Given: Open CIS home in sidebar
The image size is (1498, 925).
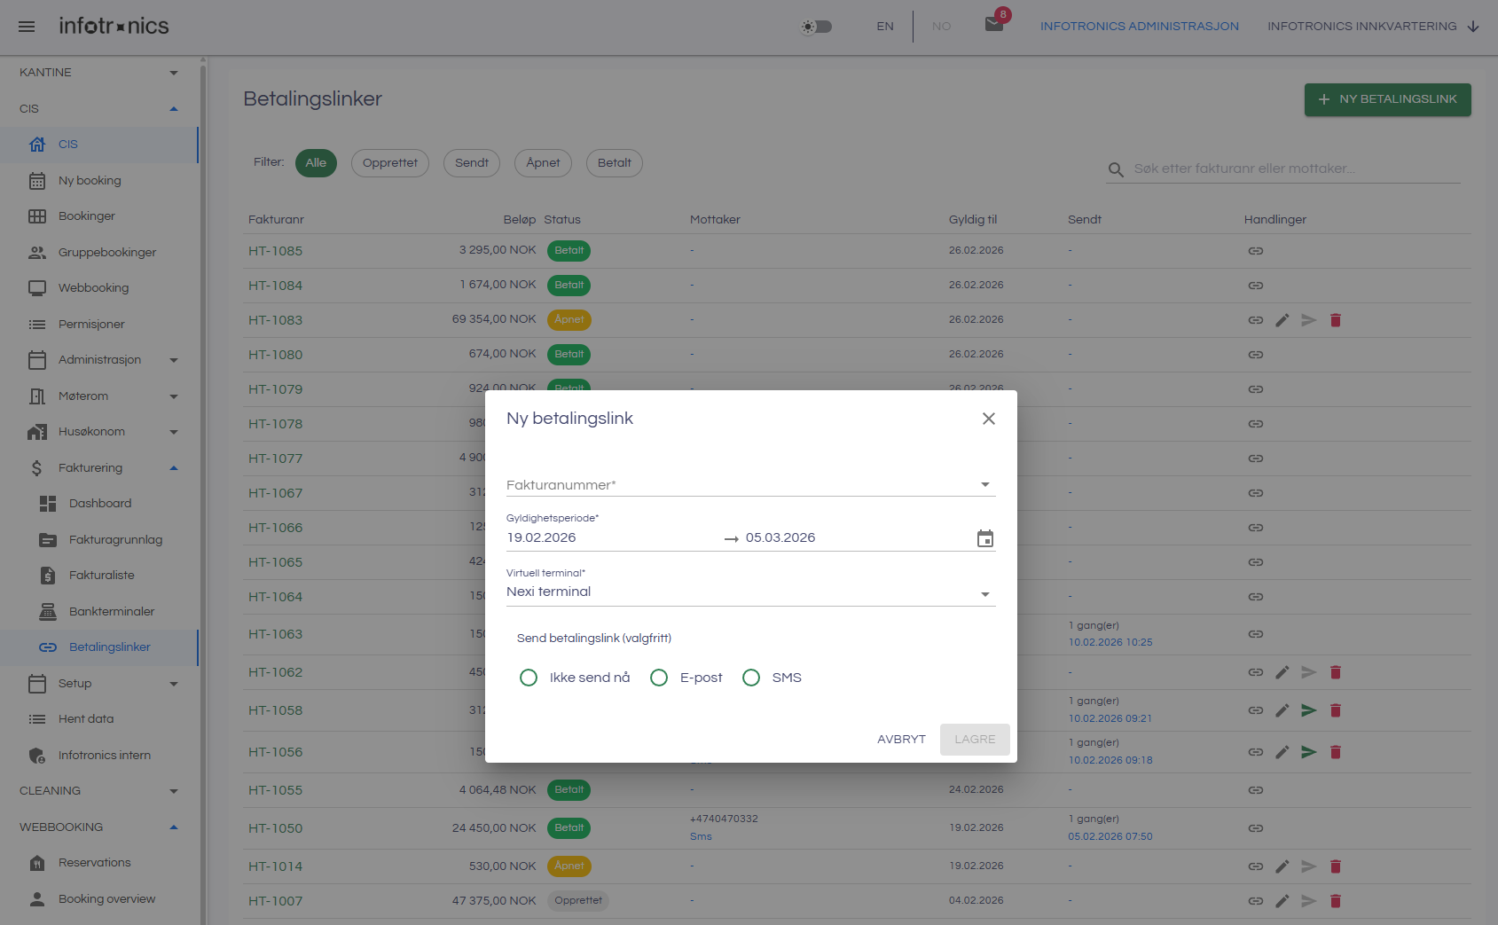Looking at the screenshot, I should tap(98, 145).
